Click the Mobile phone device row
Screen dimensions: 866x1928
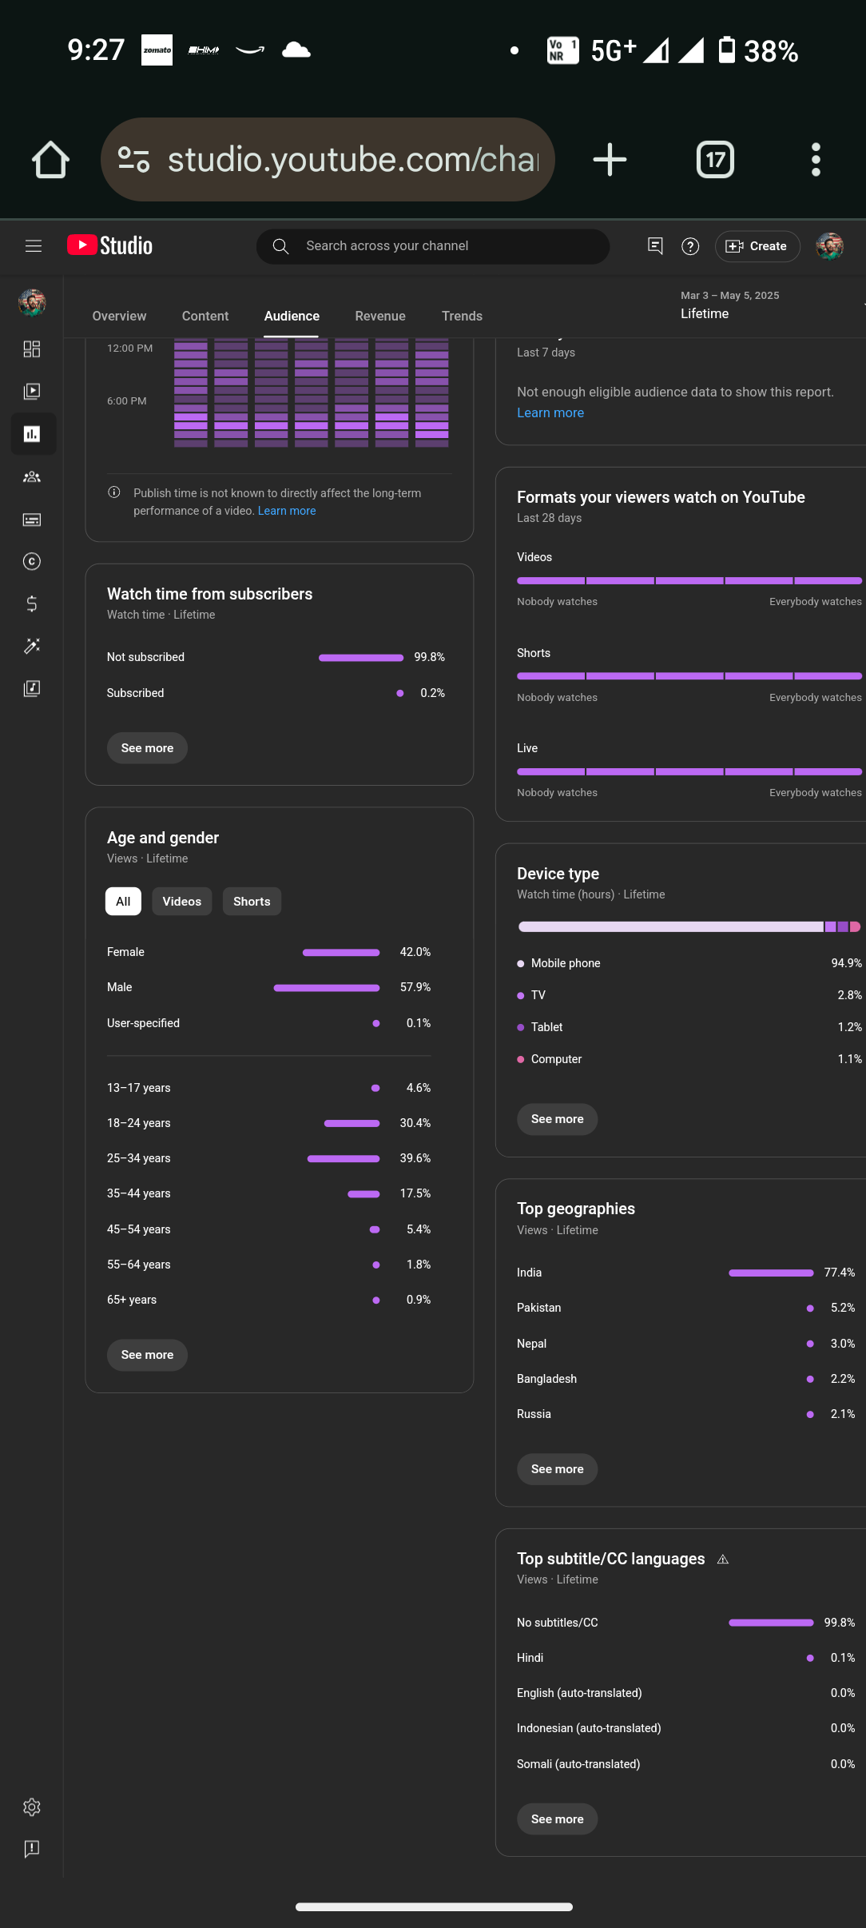click(x=689, y=963)
